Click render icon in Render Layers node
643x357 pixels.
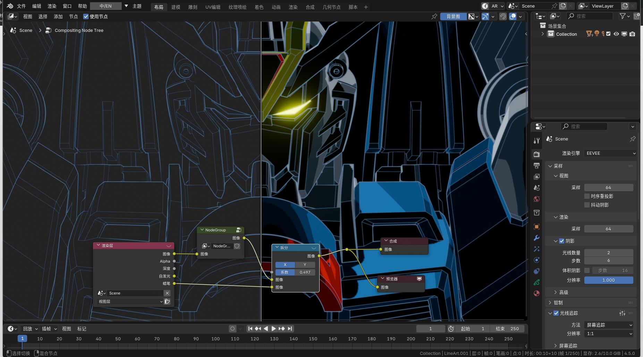click(167, 301)
